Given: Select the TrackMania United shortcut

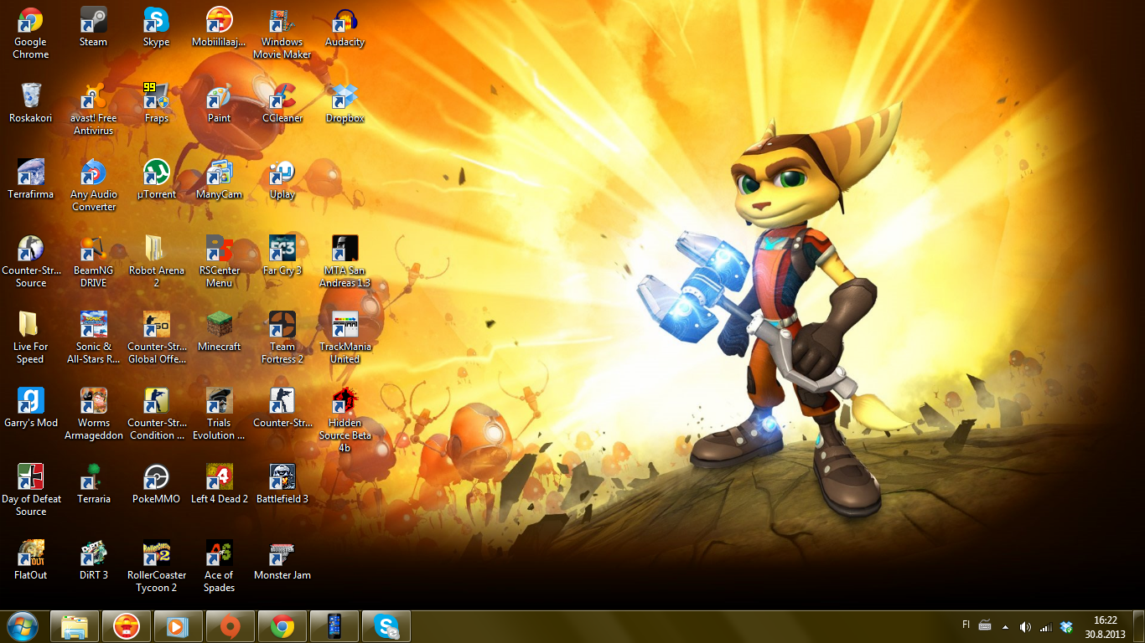Looking at the screenshot, I should [x=345, y=338].
